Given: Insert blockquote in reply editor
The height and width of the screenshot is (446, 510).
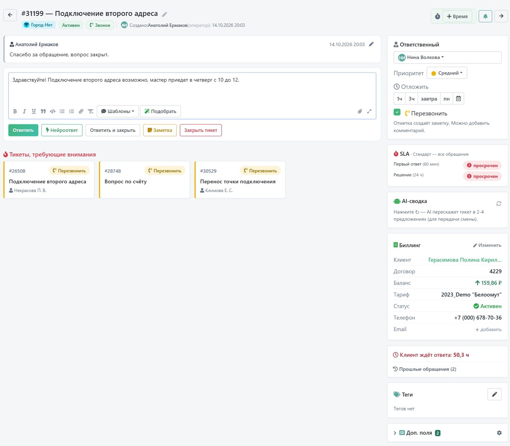Looking at the screenshot, I should 43,111.
